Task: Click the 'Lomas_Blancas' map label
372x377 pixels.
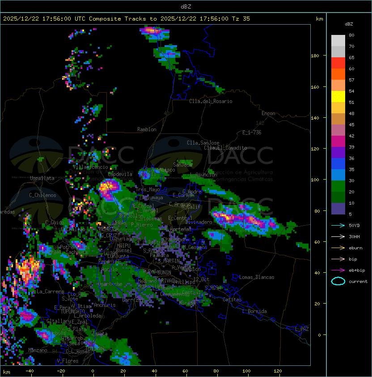Action: point(257,277)
